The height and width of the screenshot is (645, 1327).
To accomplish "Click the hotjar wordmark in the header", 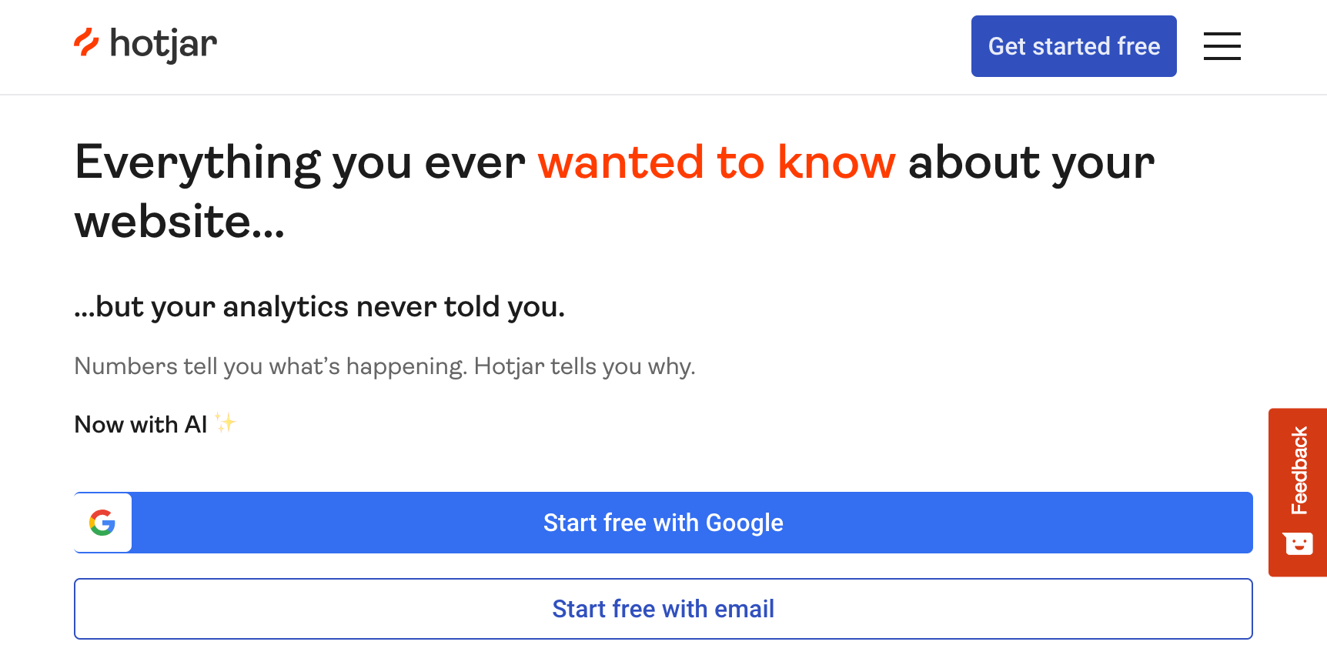I will pos(163,45).
